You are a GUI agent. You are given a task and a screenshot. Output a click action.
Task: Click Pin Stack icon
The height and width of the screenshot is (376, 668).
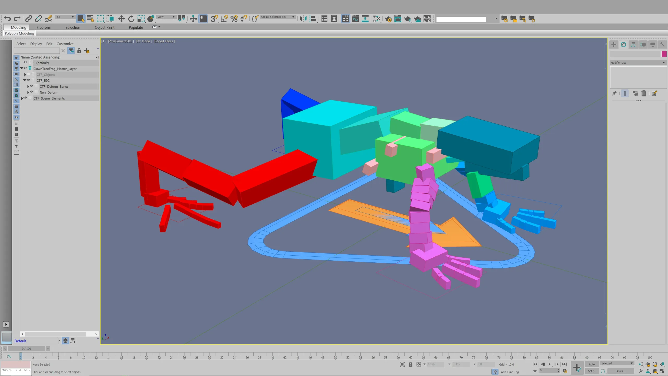[x=614, y=93]
